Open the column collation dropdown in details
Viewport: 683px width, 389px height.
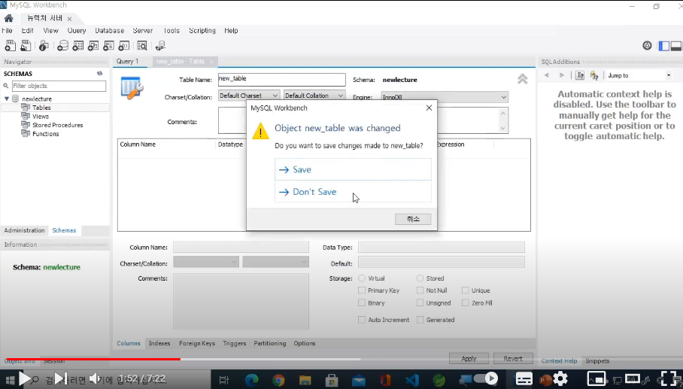pyautogui.click(x=275, y=262)
